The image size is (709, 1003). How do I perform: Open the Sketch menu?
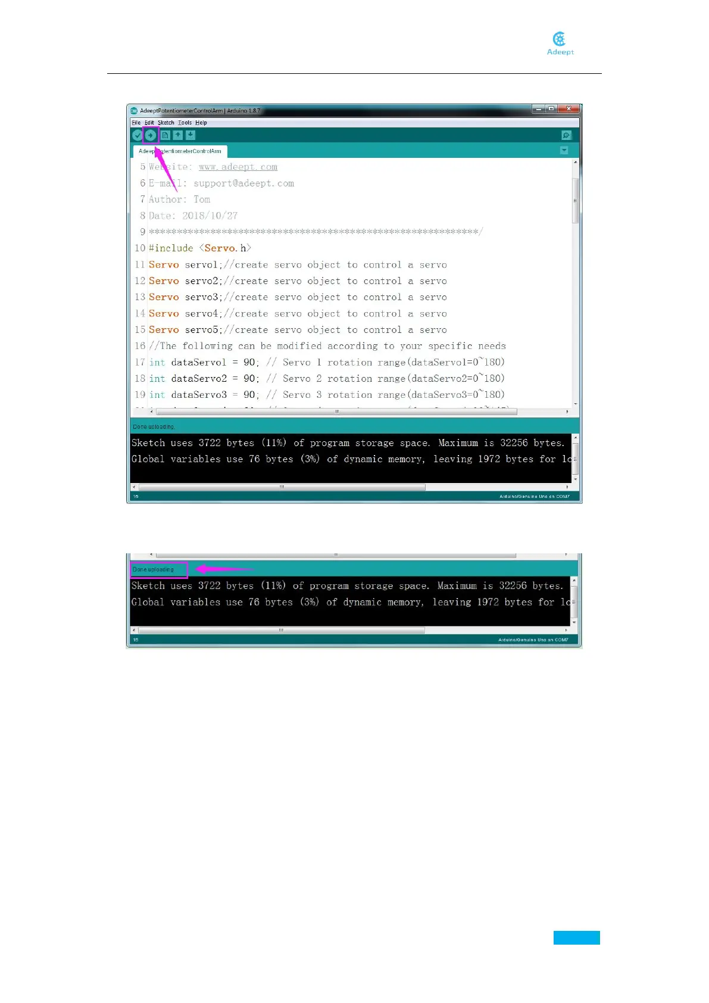coord(166,123)
